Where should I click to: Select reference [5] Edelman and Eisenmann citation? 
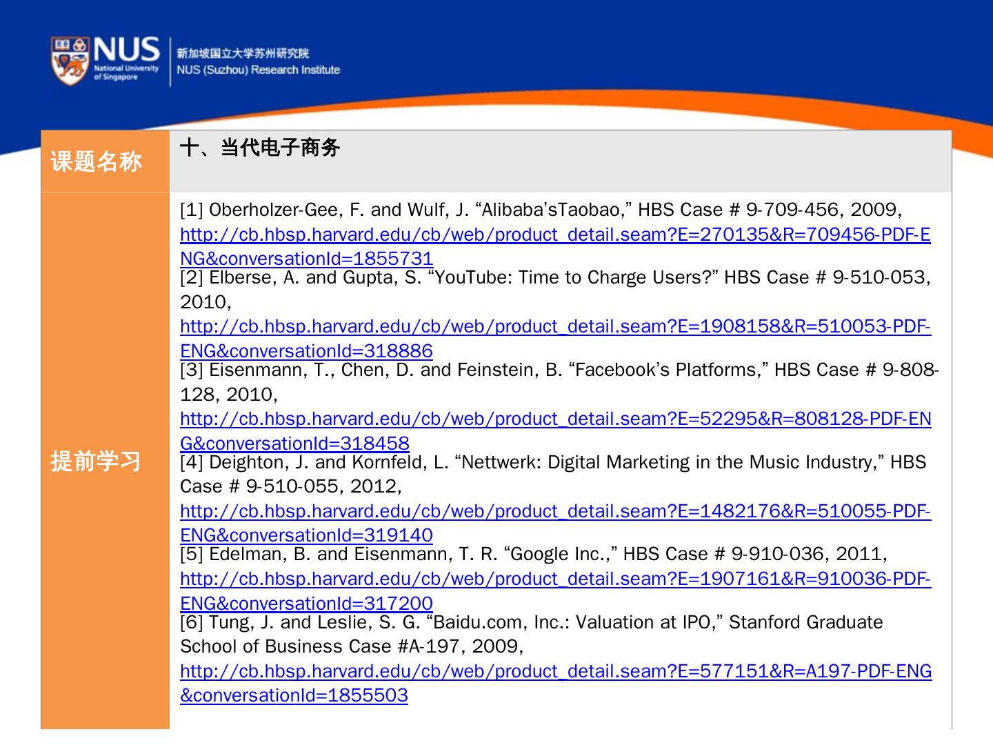point(534,554)
